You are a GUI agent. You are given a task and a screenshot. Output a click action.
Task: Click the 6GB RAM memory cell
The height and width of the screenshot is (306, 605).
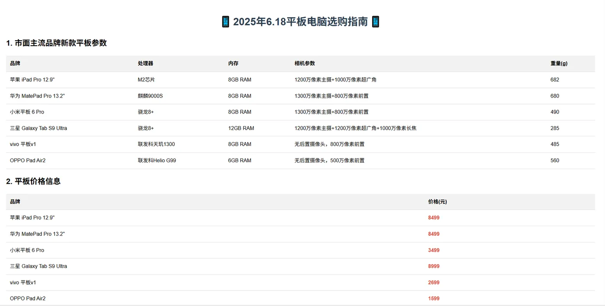(240, 161)
